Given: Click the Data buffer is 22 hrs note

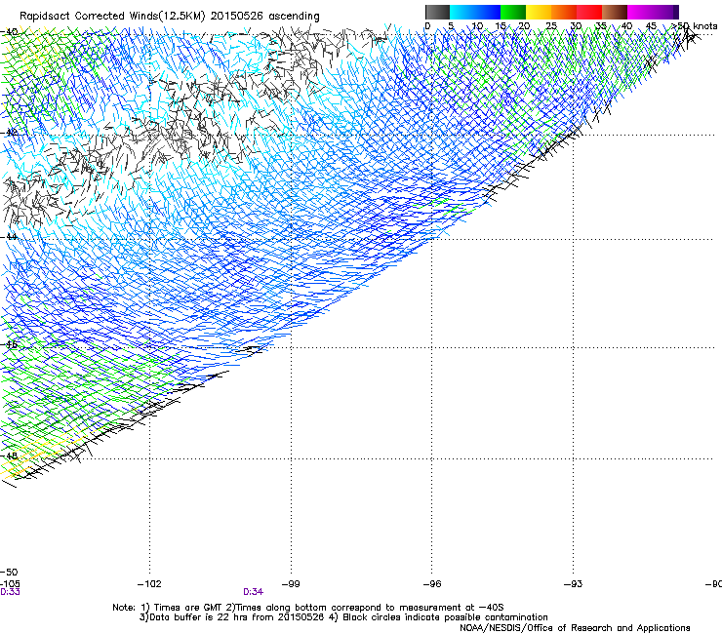Looking at the screenshot, I should (x=232, y=617).
